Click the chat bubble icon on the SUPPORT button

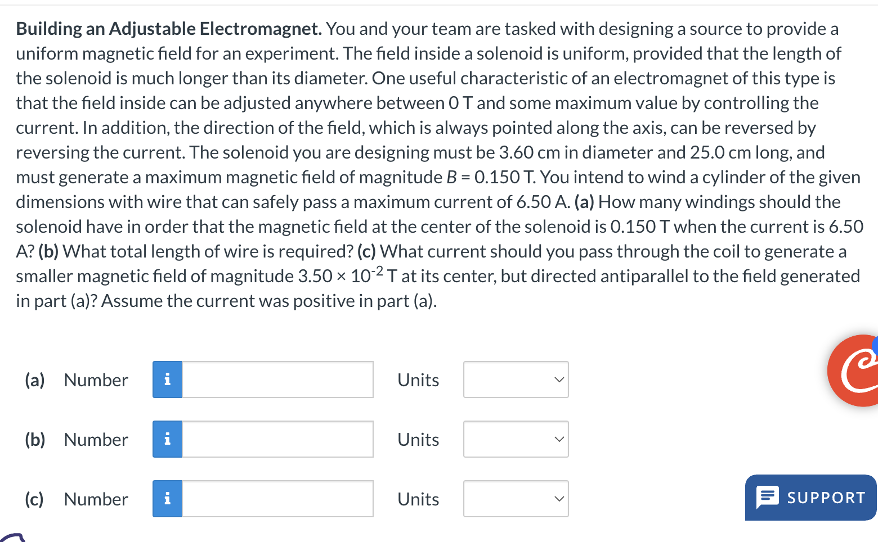(x=767, y=497)
